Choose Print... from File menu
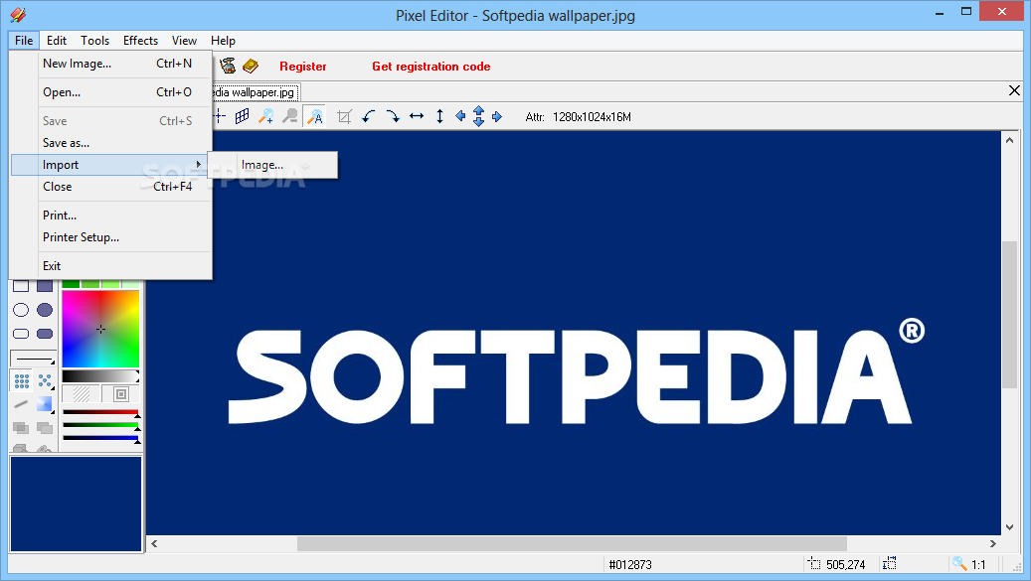This screenshot has width=1031, height=581. (111, 216)
